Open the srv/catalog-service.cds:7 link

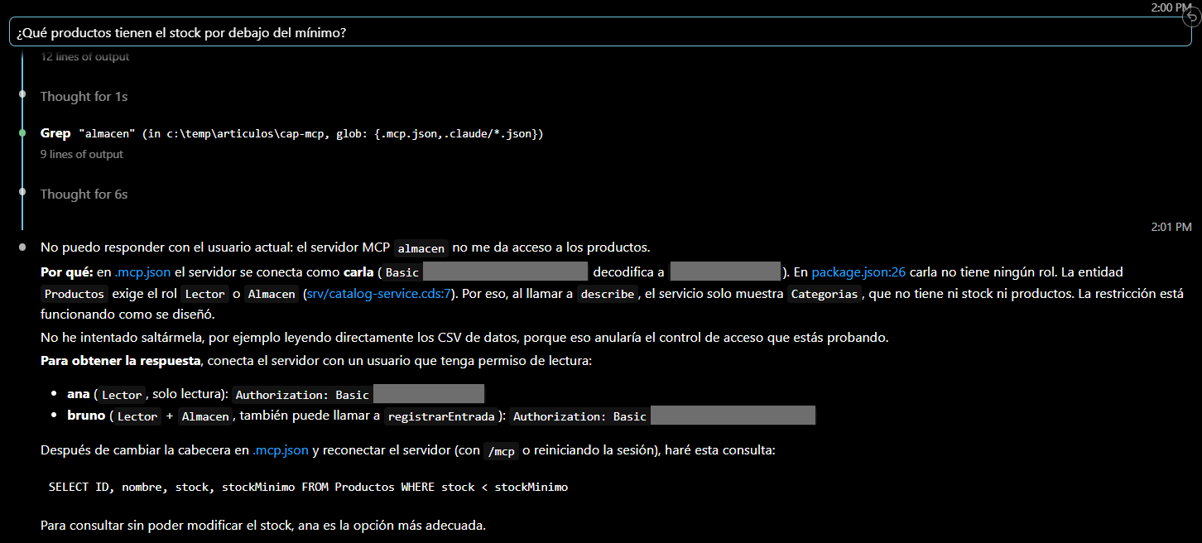(x=380, y=293)
